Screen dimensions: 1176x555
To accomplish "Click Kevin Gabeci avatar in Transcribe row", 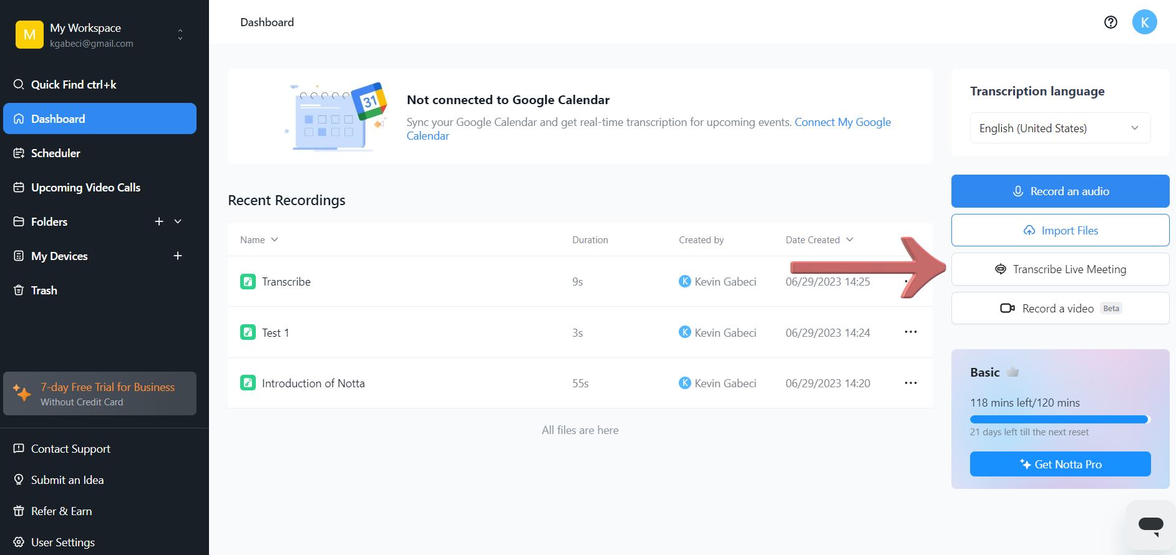I will click(x=685, y=281).
